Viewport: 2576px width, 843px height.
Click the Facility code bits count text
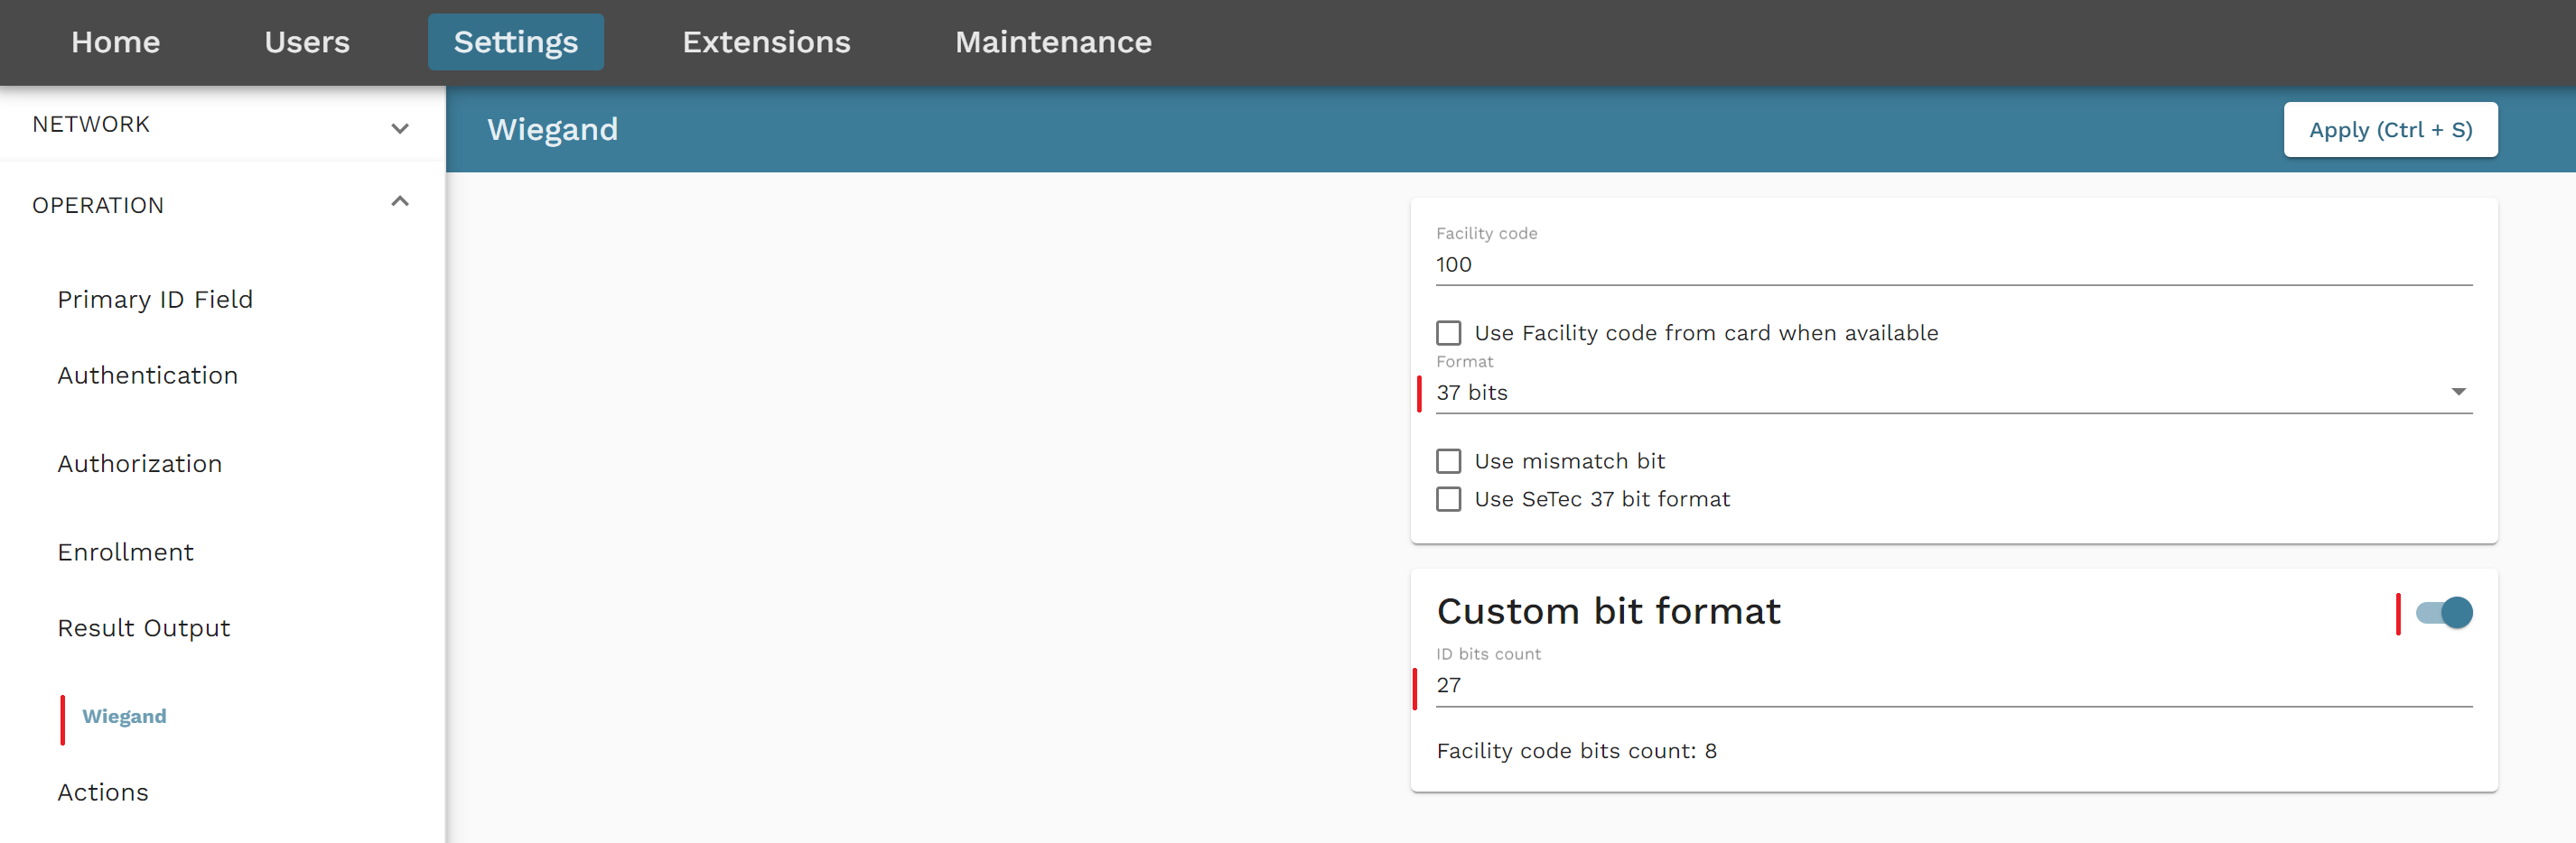1576,750
